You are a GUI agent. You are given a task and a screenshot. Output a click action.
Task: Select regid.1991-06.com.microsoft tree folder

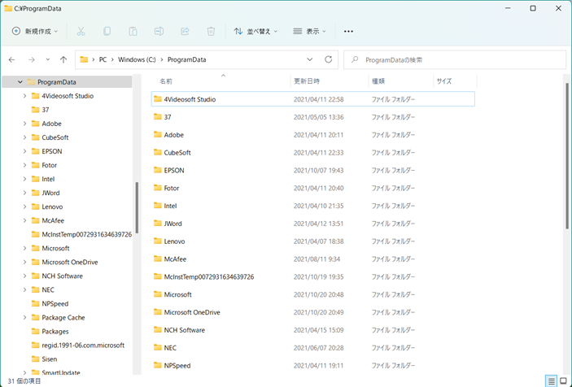83,345
